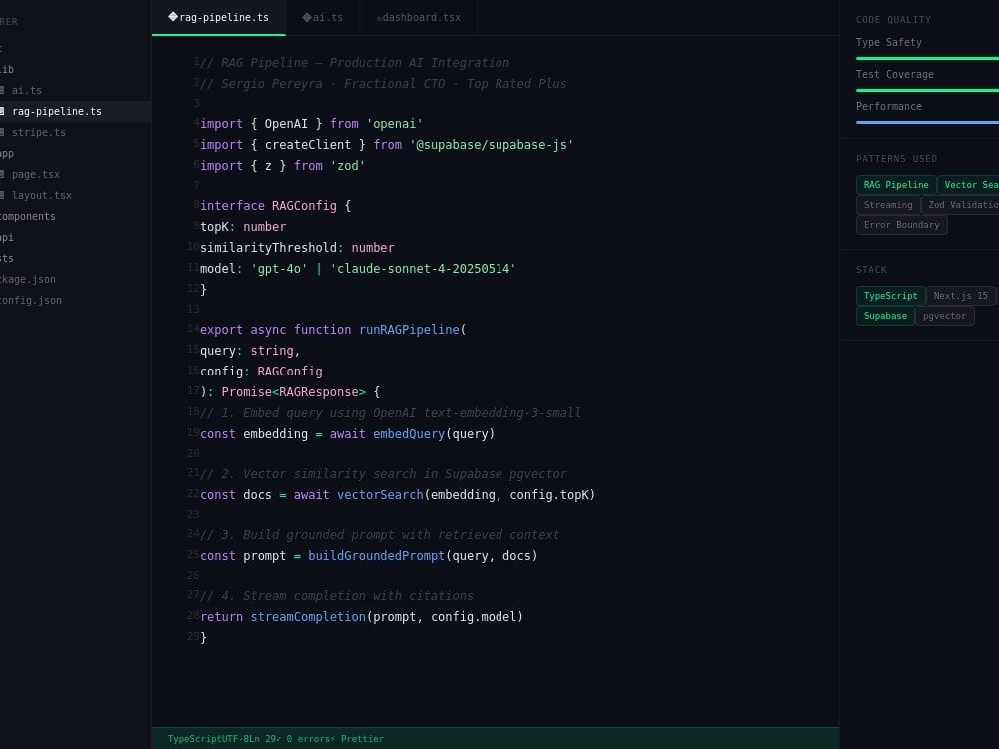Click the checkmark 0 errors status item

coord(304,739)
